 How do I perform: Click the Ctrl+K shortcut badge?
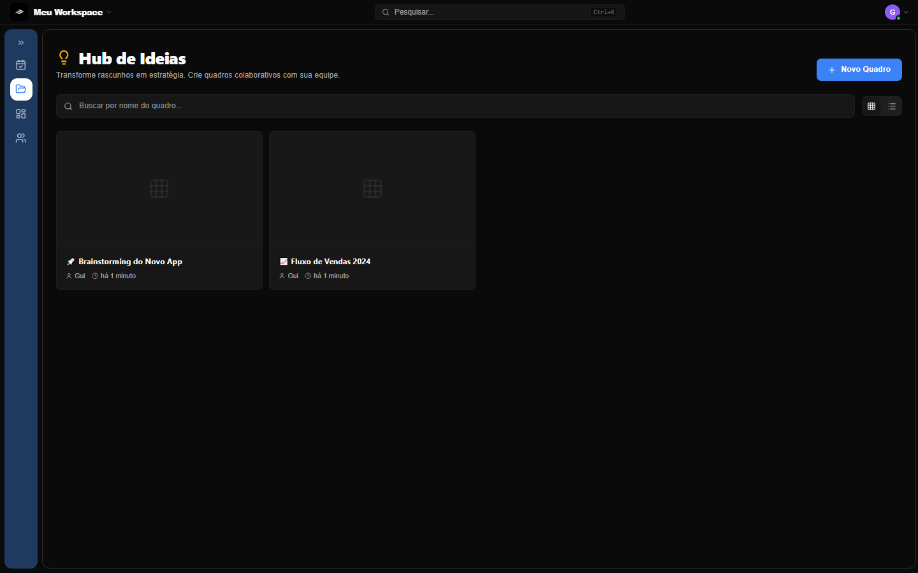tap(604, 12)
